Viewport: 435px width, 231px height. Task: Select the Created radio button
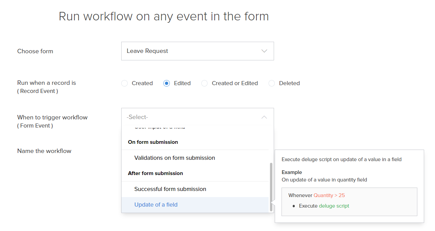tap(125, 83)
